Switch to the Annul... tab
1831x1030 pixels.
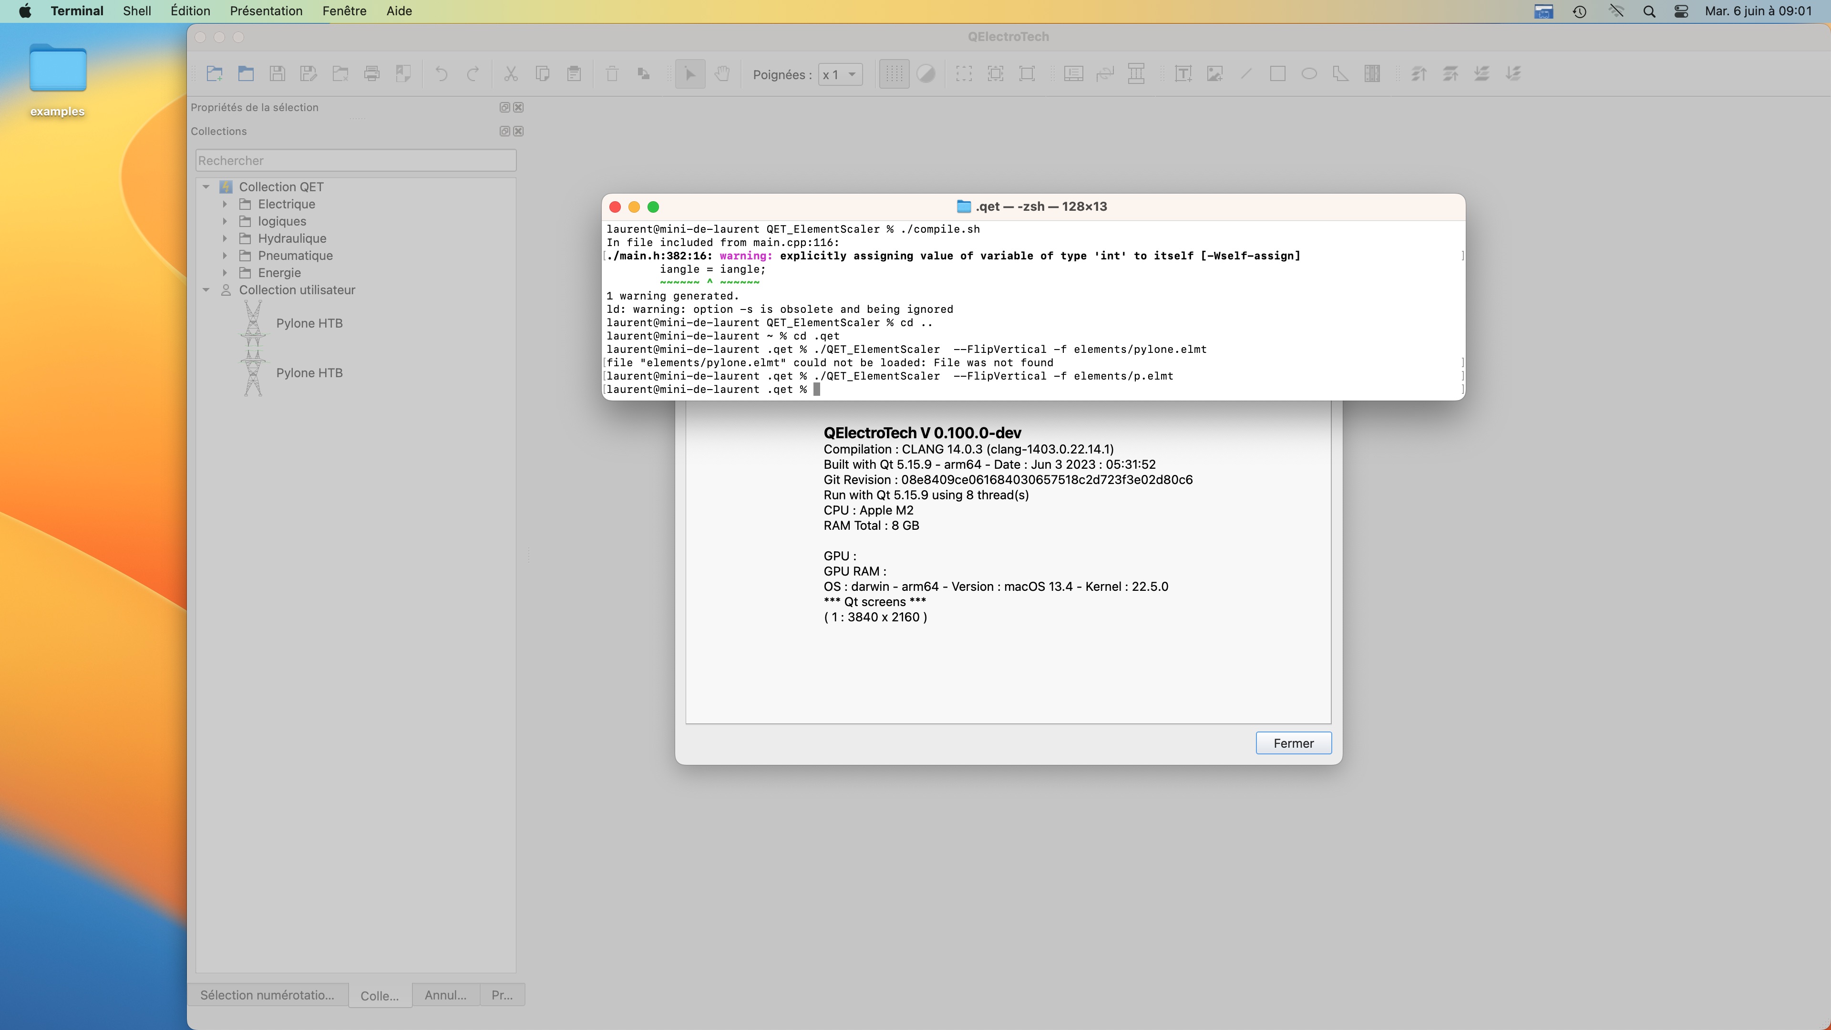(446, 995)
